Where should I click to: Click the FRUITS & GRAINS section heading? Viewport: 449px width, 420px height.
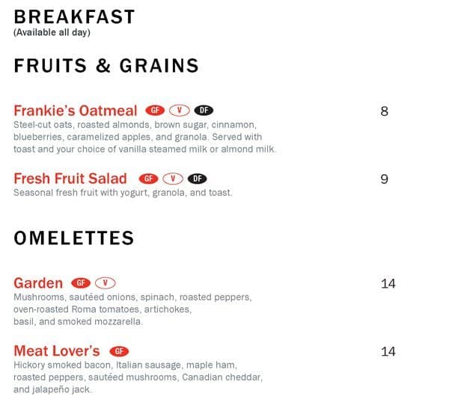click(106, 66)
